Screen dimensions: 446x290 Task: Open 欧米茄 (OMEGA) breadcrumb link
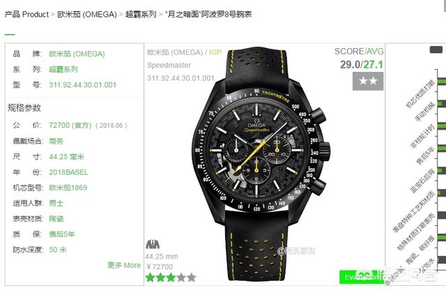(x=87, y=14)
